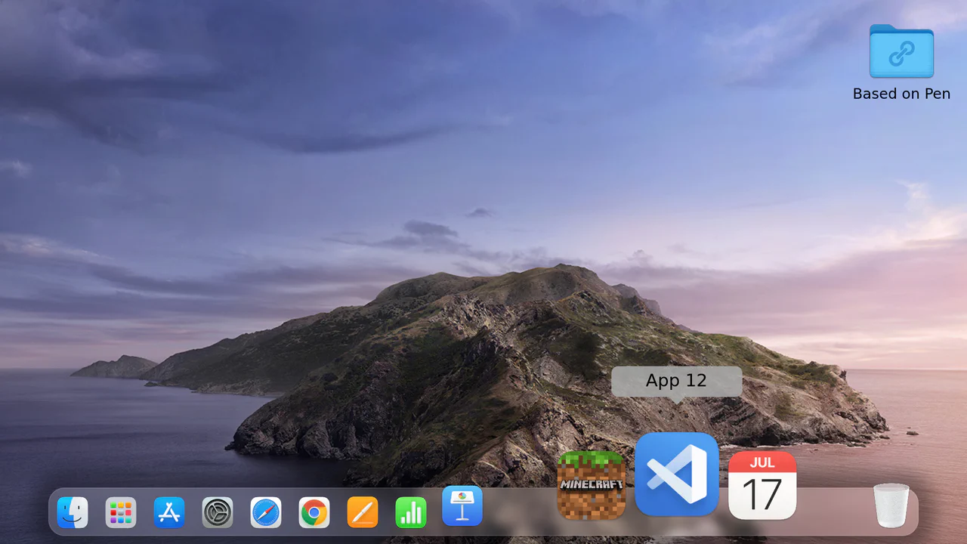Open Google Chrome in the dock
The width and height of the screenshot is (967, 544).
click(314, 512)
